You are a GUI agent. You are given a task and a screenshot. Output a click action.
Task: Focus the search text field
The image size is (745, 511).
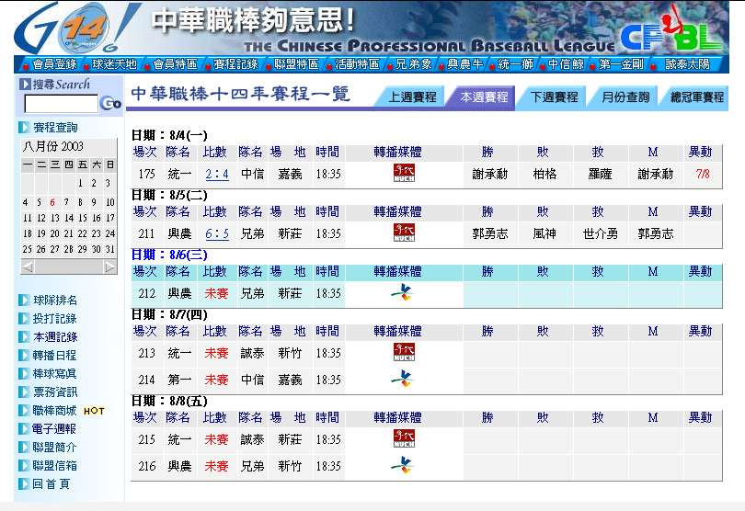62,104
